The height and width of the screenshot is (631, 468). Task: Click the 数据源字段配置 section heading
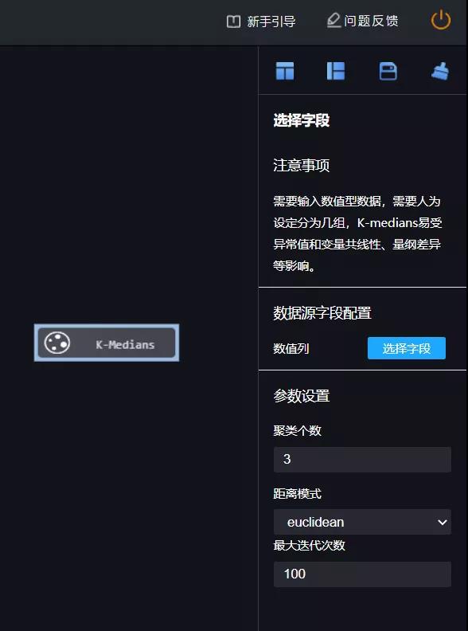point(322,312)
